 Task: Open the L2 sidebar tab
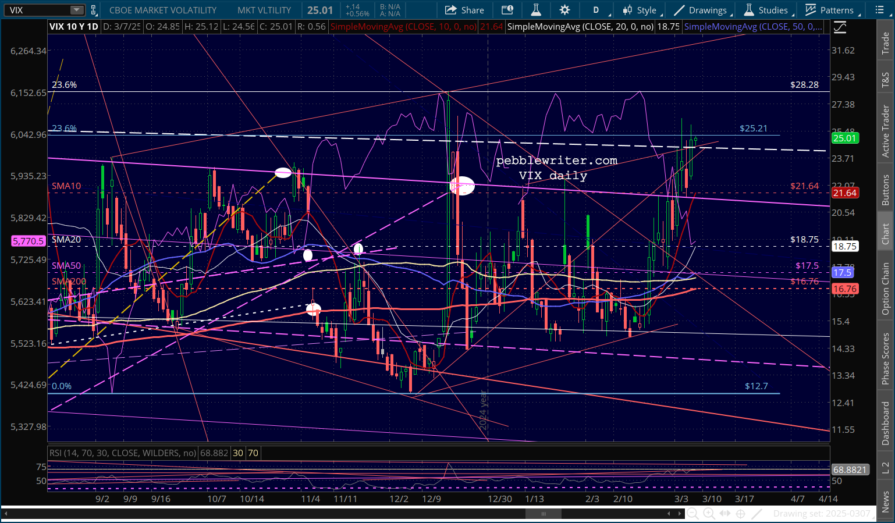click(886, 467)
